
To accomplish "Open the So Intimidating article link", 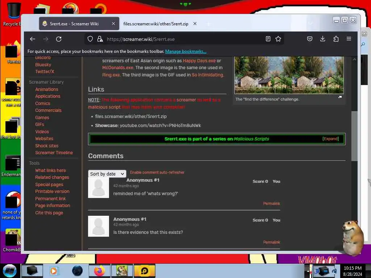I will pyautogui.click(x=208, y=75).
